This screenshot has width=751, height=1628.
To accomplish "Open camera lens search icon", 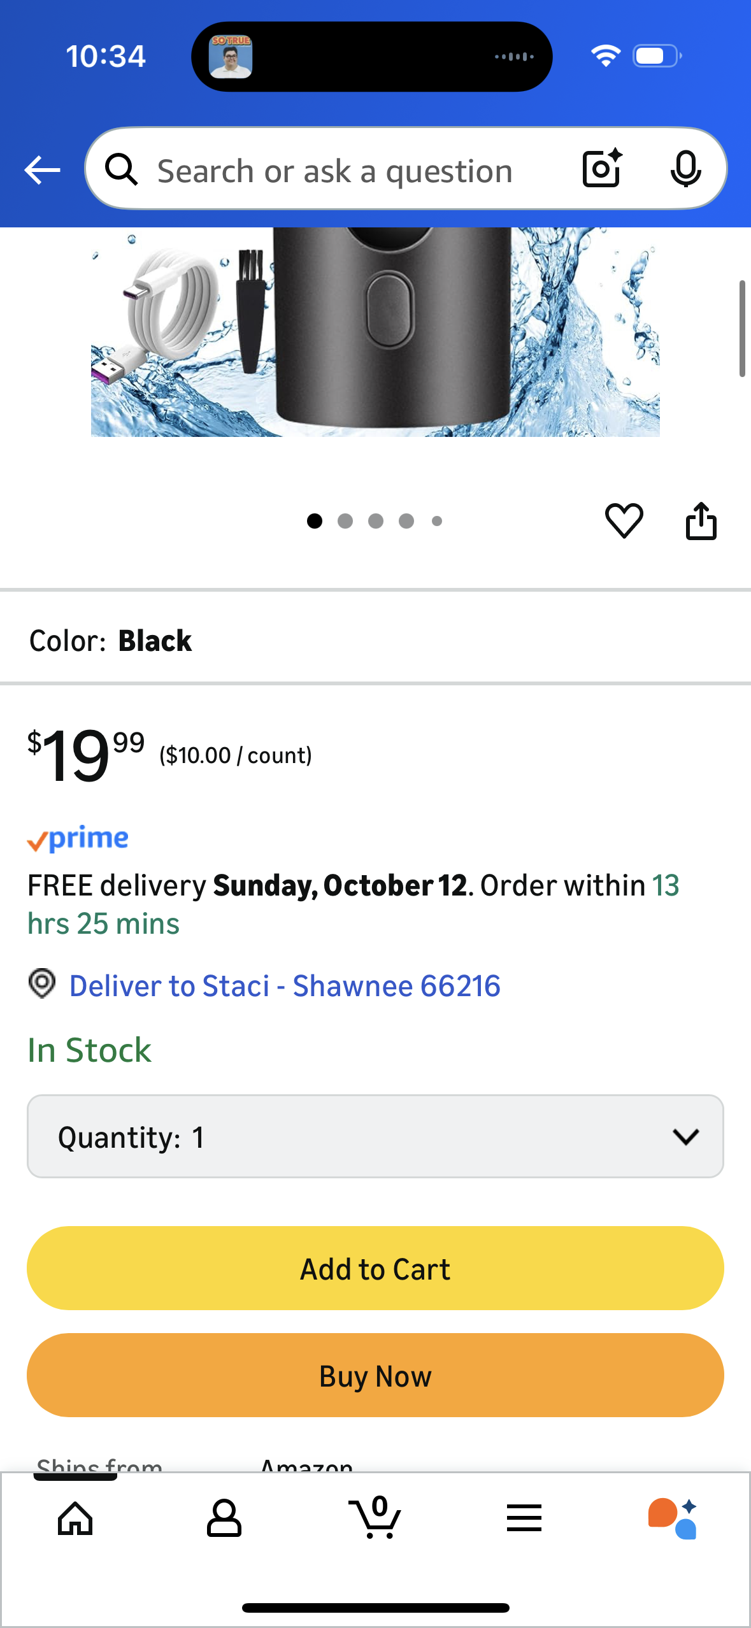I will (x=602, y=169).
